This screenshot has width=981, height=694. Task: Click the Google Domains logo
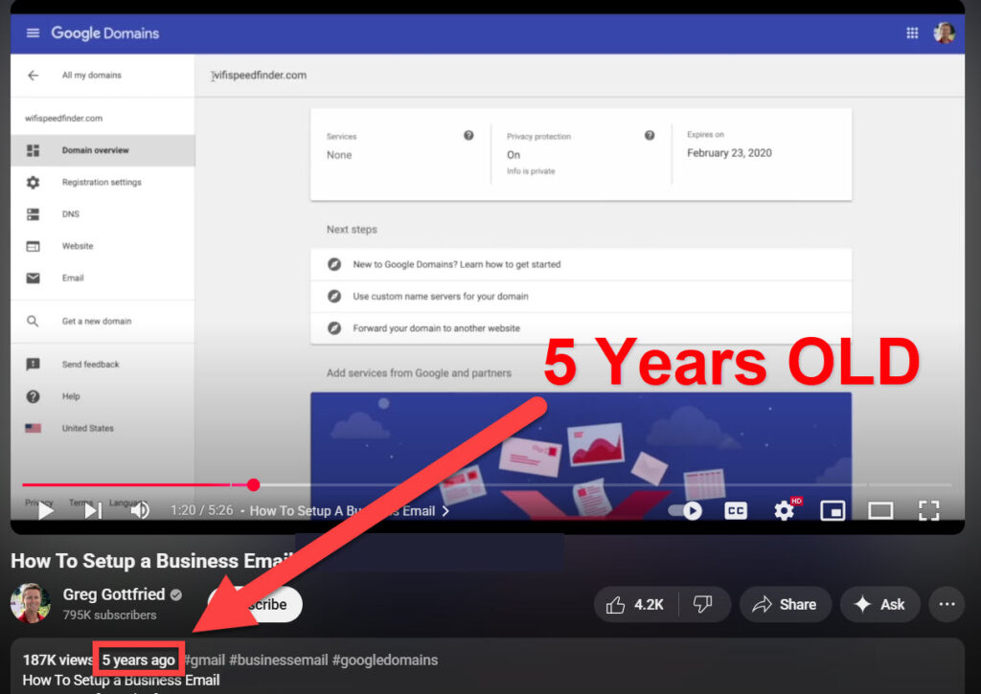(x=105, y=34)
